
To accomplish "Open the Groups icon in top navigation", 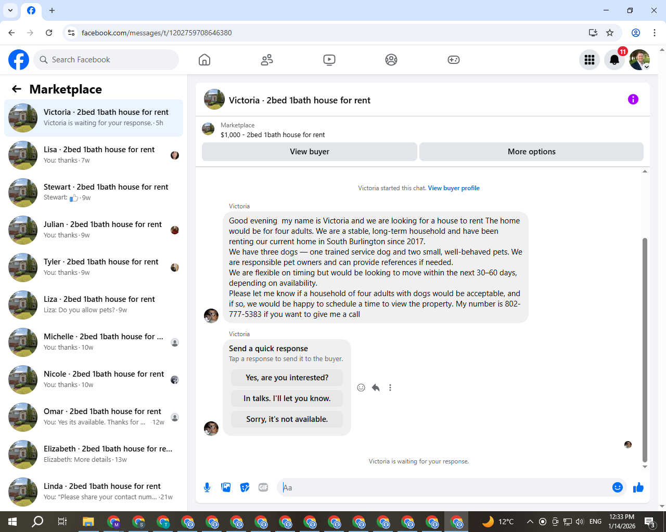I will 391,60.
